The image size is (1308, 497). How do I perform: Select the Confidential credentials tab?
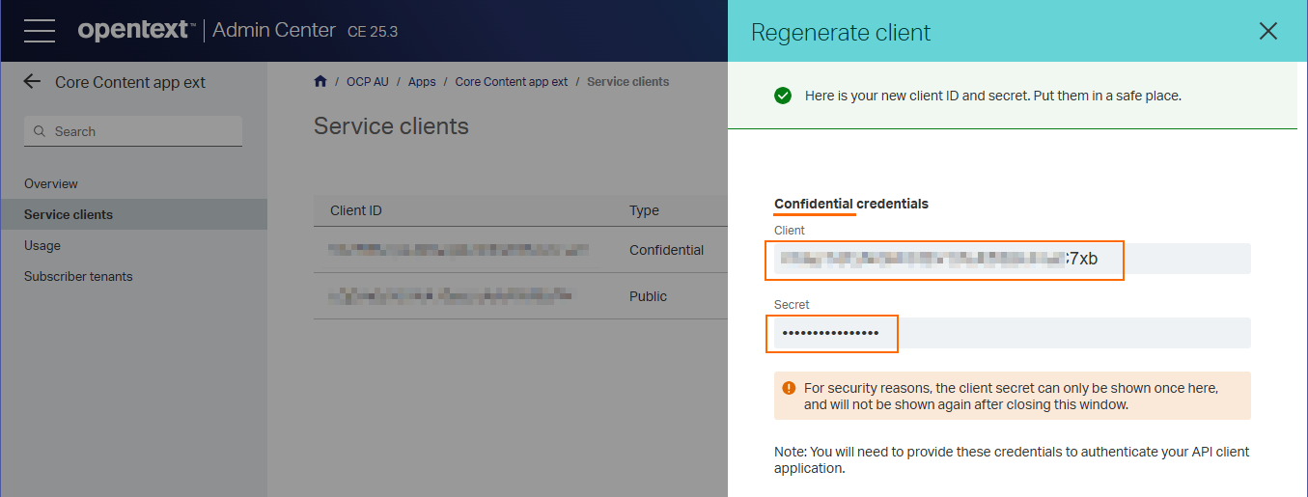click(851, 205)
